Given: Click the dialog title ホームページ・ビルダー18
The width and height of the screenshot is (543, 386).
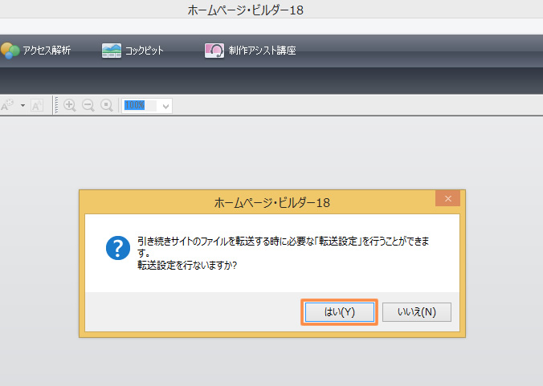Looking at the screenshot, I should point(272,203).
